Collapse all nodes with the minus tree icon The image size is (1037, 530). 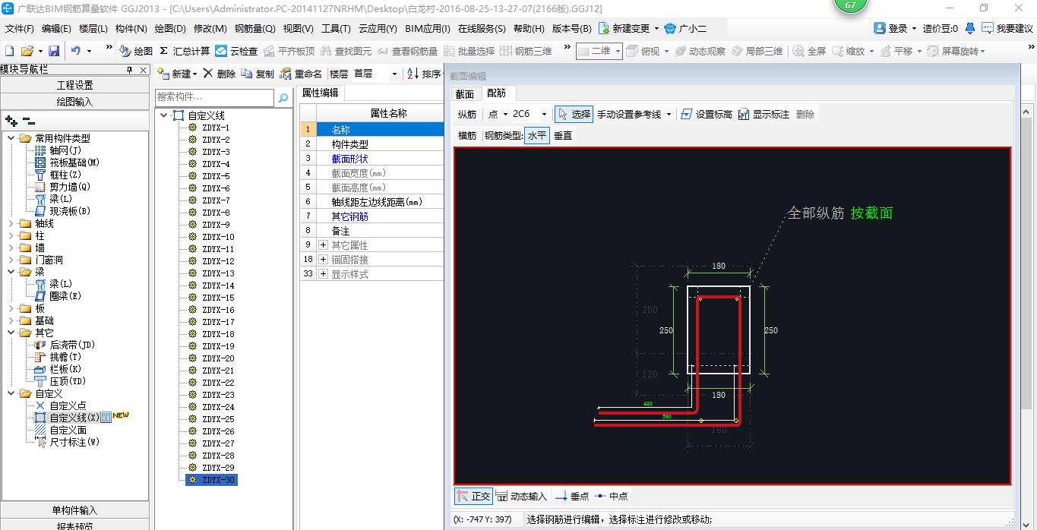[28, 121]
